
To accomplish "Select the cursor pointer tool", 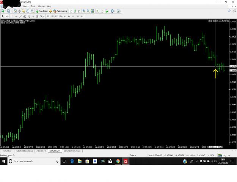I will tap(3, 16).
